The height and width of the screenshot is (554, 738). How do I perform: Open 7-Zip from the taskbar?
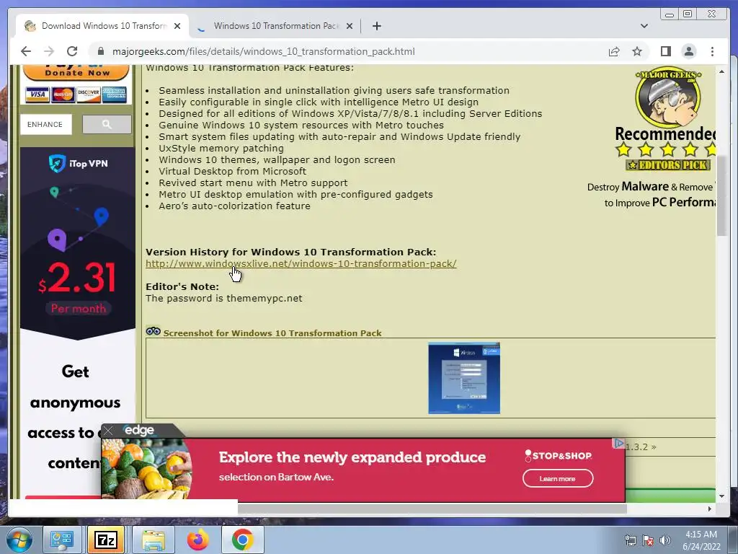[106, 540]
